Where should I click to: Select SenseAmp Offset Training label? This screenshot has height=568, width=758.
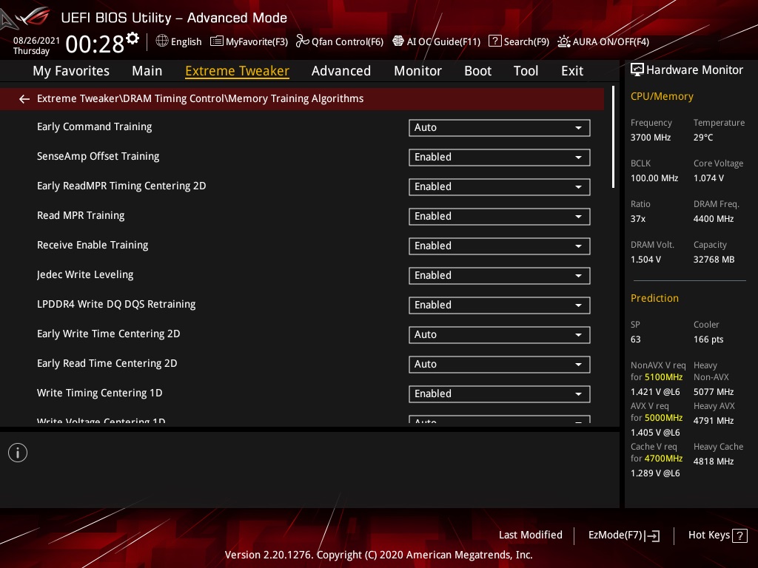pyautogui.click(x=98, y=157)
